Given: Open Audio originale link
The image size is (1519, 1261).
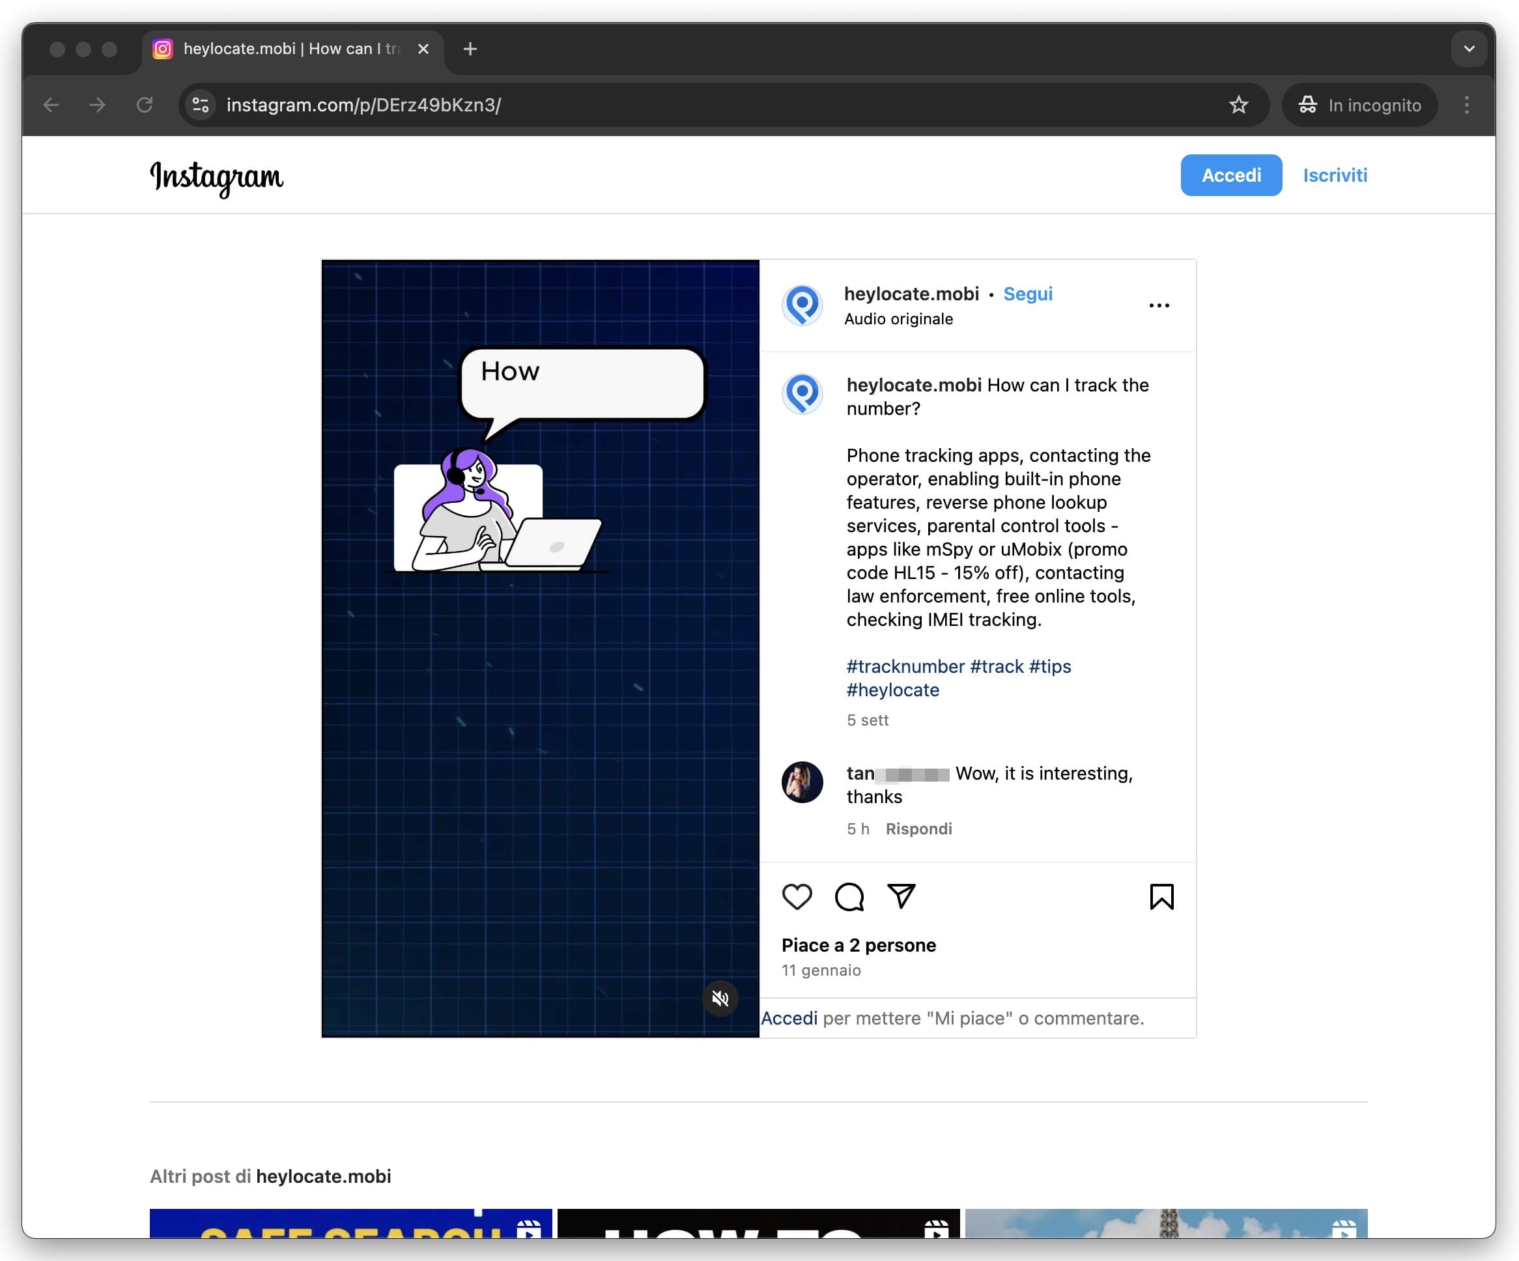Looking at the screenshot, I should [x=898, y=319].
